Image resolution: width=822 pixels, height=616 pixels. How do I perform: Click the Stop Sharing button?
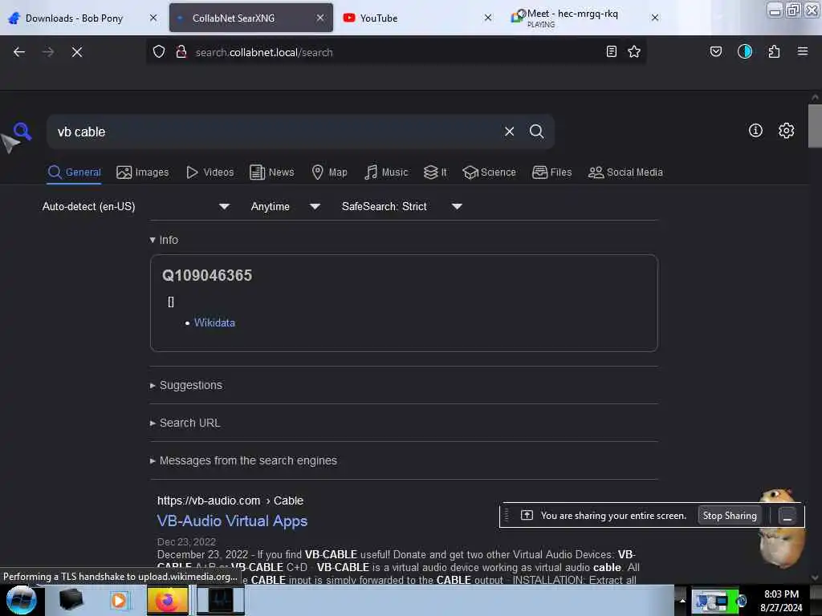tap(729, 516)
